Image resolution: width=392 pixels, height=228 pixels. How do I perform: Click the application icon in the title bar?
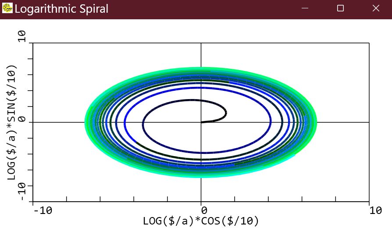coord(7,8)
